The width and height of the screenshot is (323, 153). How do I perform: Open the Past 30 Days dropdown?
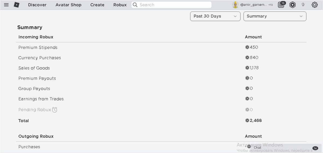pos(215,16)
